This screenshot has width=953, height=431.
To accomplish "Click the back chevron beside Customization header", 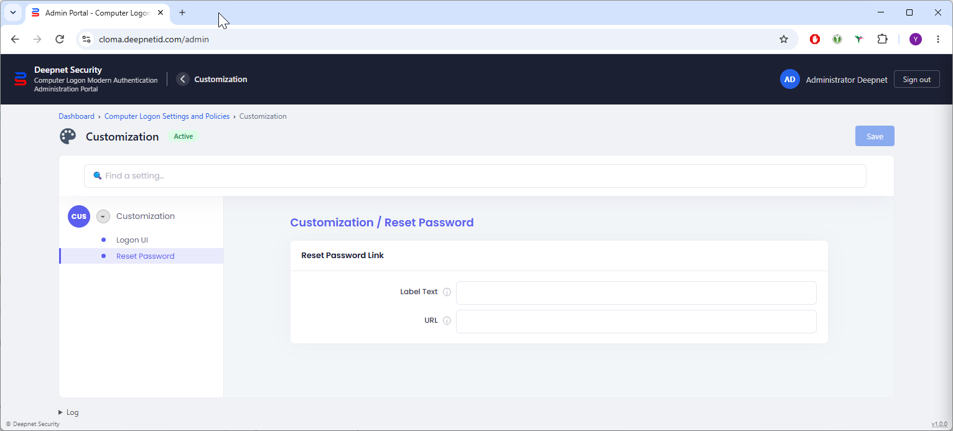I will (x=182, y=79).
